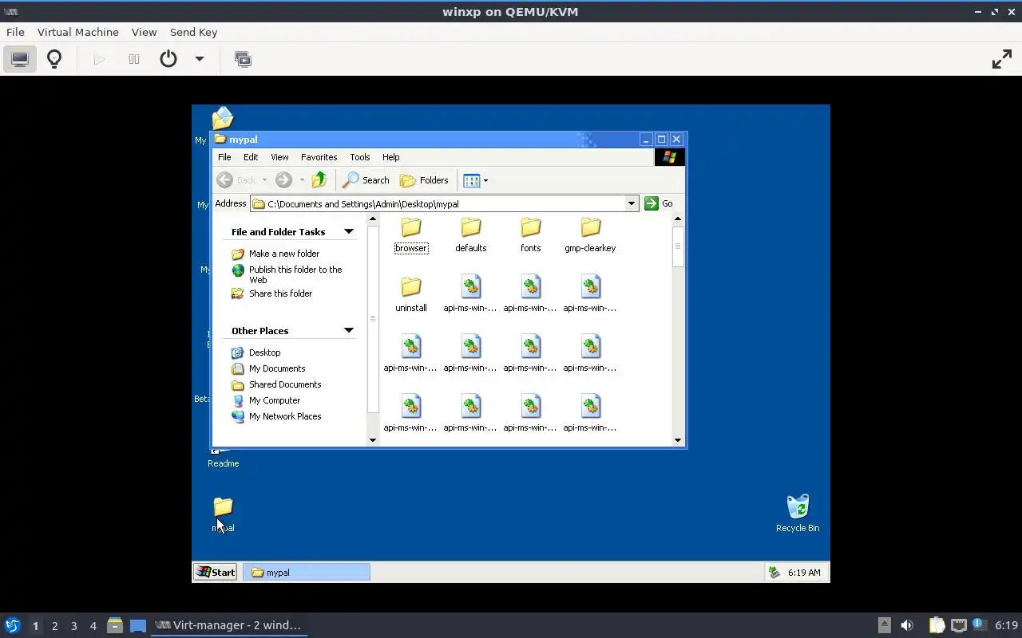Select the Recycle Bin icon
The height and width of the screenshot is (638, 1022).
[798, 514]
